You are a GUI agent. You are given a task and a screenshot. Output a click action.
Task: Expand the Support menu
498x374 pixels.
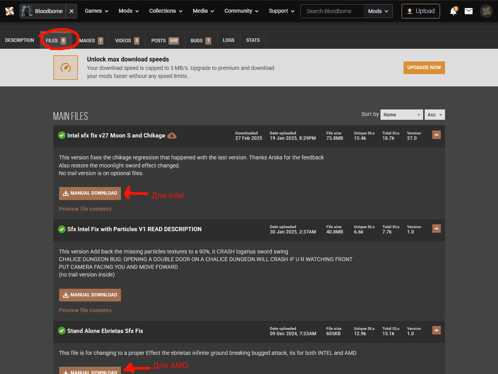tap(281, 11)
